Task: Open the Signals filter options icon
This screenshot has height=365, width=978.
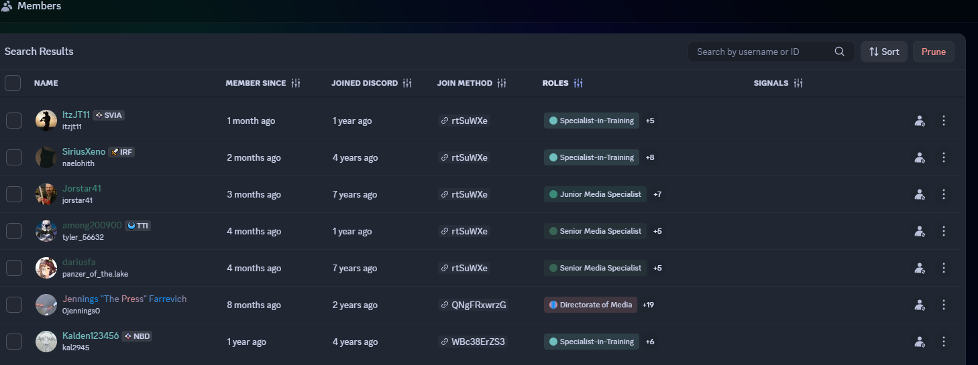Action: coord(798,83)
